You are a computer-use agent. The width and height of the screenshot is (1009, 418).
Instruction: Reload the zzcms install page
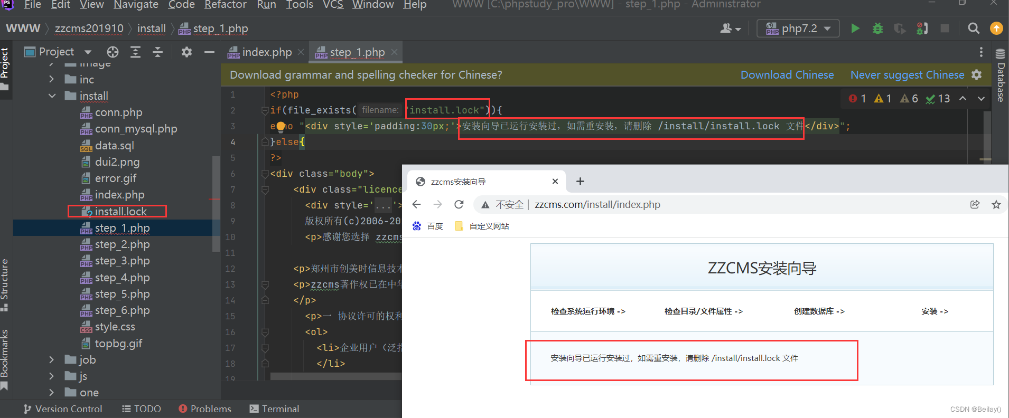click(459, 204)
